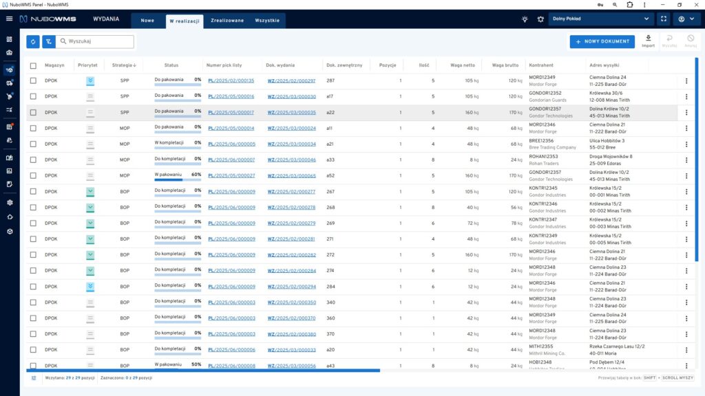Screen dimensions: 705x396
Task: Toggle fullscreen mode icon
Action: pyautogui.click(x=663, y=19)
